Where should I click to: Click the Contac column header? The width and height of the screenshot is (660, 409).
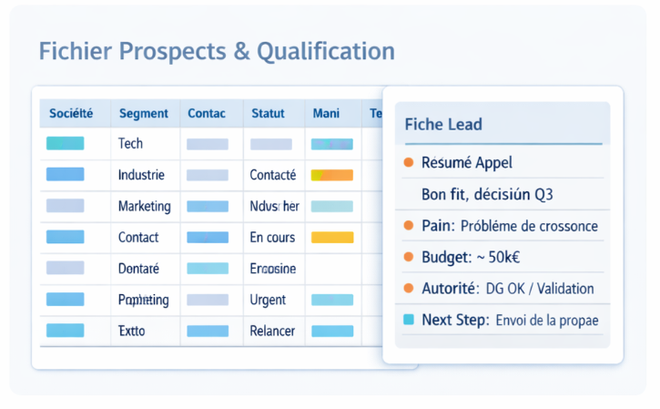pyautogui.click(x=206, y=114)
